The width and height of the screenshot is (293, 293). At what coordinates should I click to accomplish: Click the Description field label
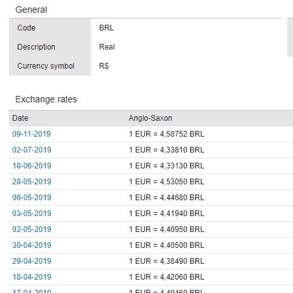tap(36, 47)
